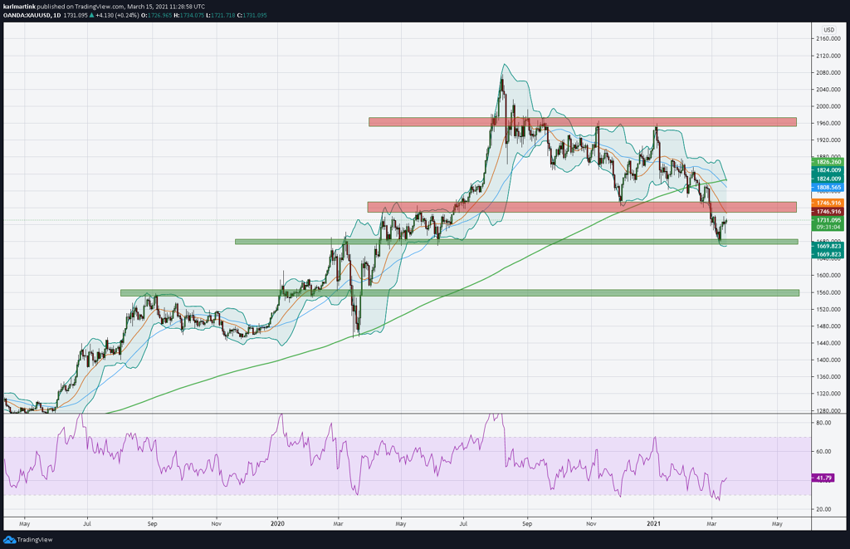Click the 2021 label on the time axis
850x549 pixels.
point(654,524)
